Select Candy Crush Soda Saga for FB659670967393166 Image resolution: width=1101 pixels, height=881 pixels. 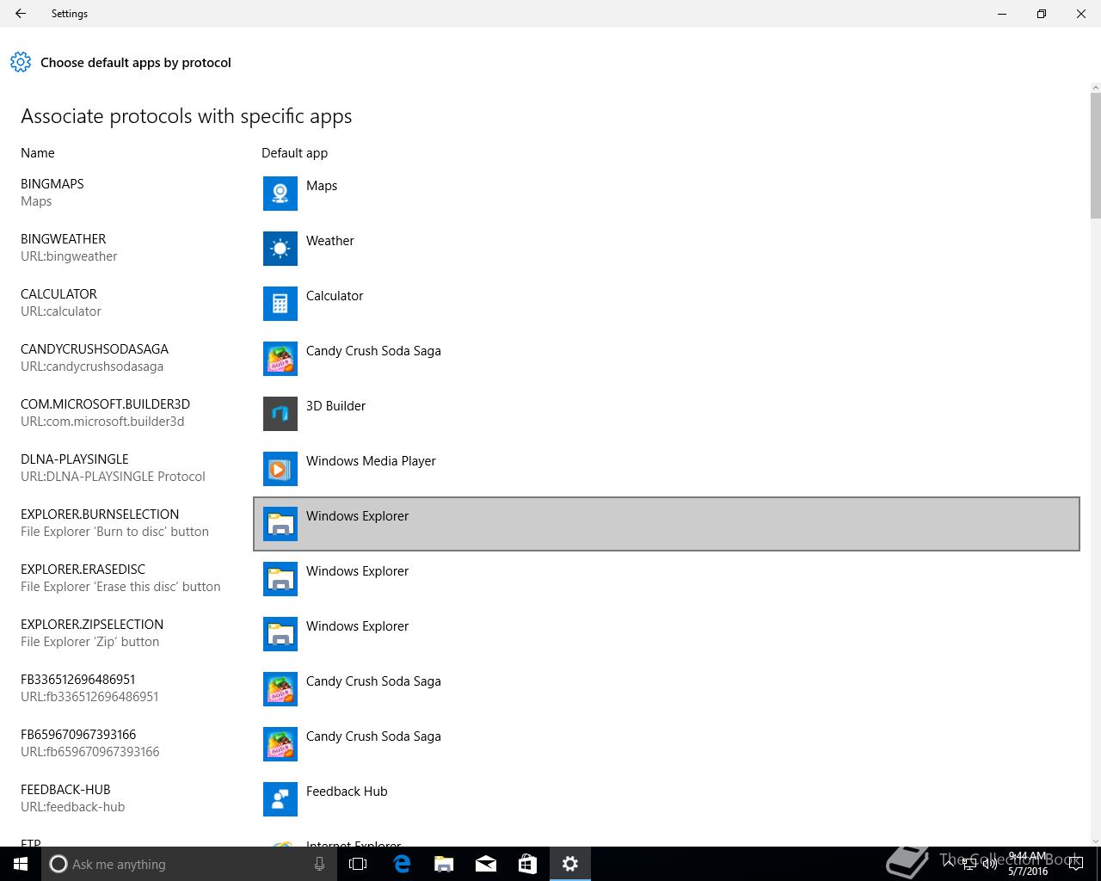(x=373, y=736)
